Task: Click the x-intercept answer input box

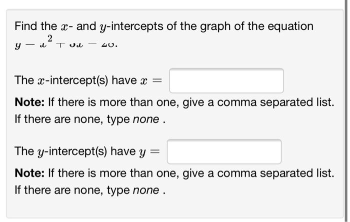Action: (x=226, y=81)
